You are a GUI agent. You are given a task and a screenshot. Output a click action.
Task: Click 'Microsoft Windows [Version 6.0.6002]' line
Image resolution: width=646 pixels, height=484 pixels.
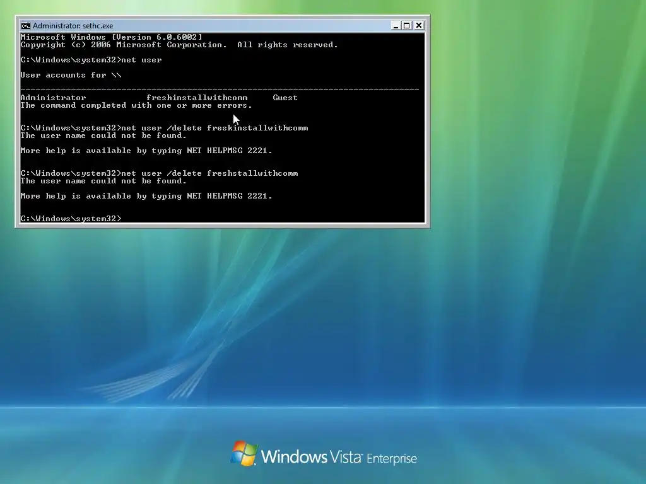click(x=111, y=37)
